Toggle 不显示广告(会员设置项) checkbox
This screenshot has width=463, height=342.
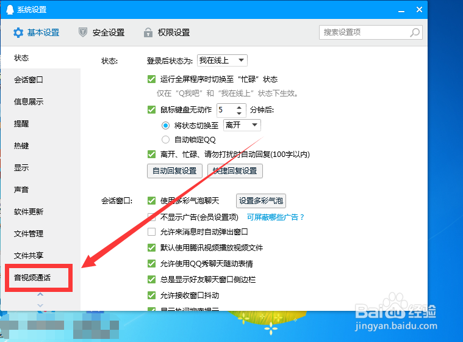point(151,217)
